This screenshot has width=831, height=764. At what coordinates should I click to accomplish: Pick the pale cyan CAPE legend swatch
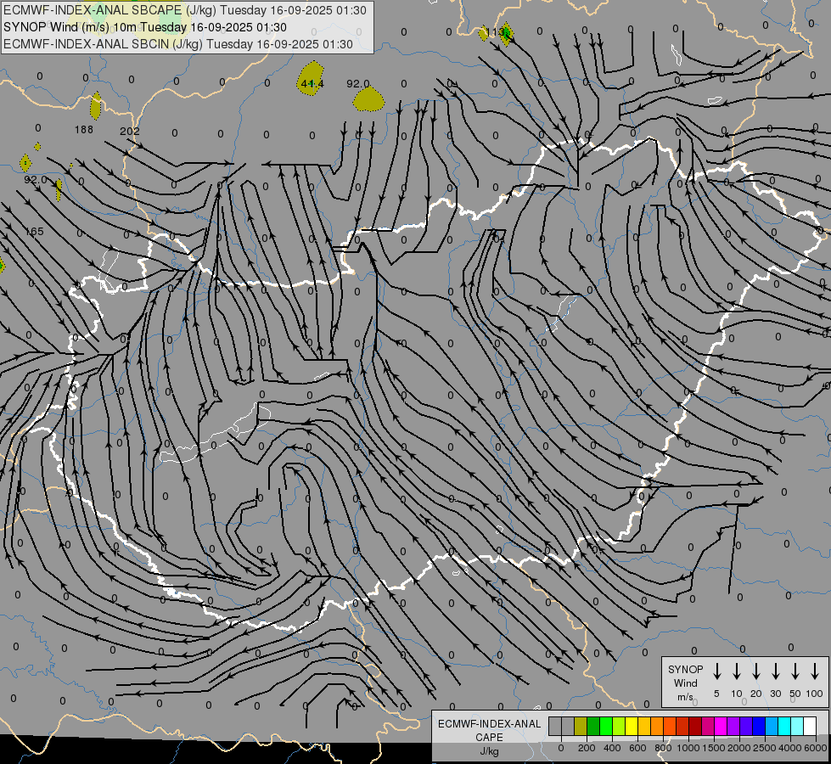click(x=797, y=726)
